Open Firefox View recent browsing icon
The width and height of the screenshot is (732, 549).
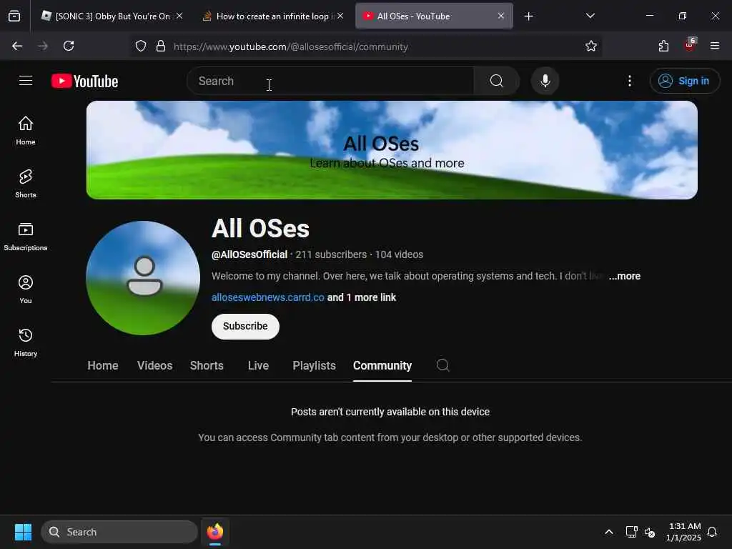14,16
